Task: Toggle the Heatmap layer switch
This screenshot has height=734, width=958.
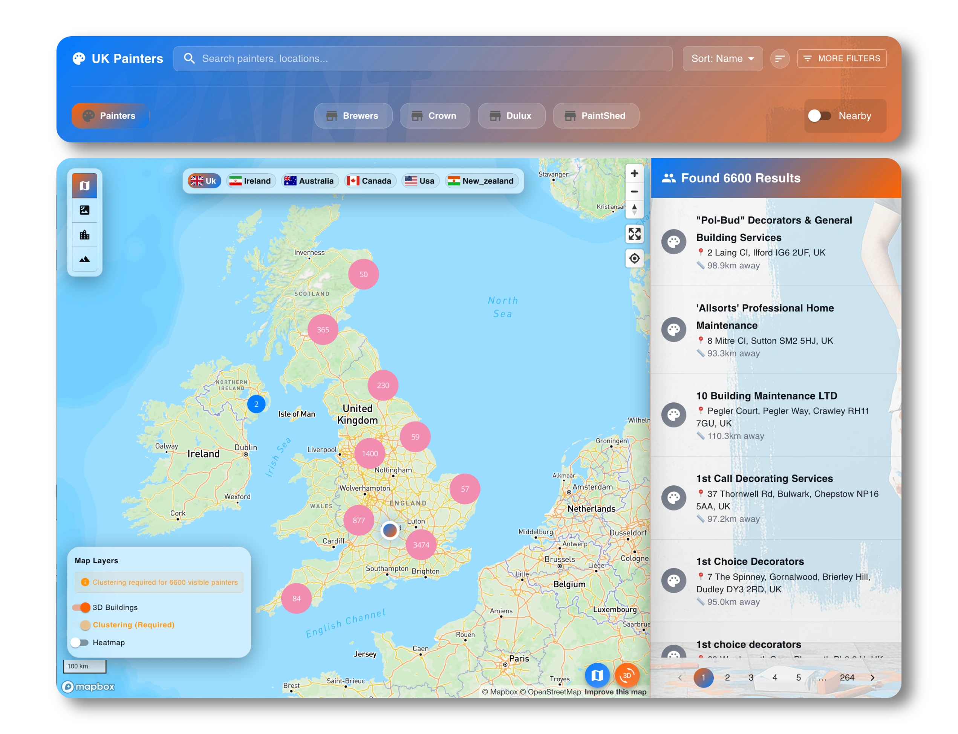Action: [x=80, y=642]
